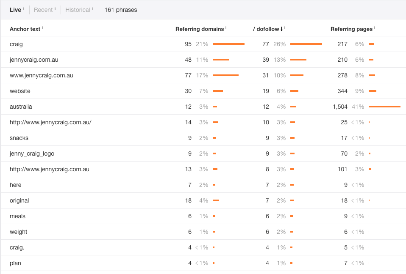Click the dofollow column info icon
The image size is (406, 274).
click(x=285, y=28)
